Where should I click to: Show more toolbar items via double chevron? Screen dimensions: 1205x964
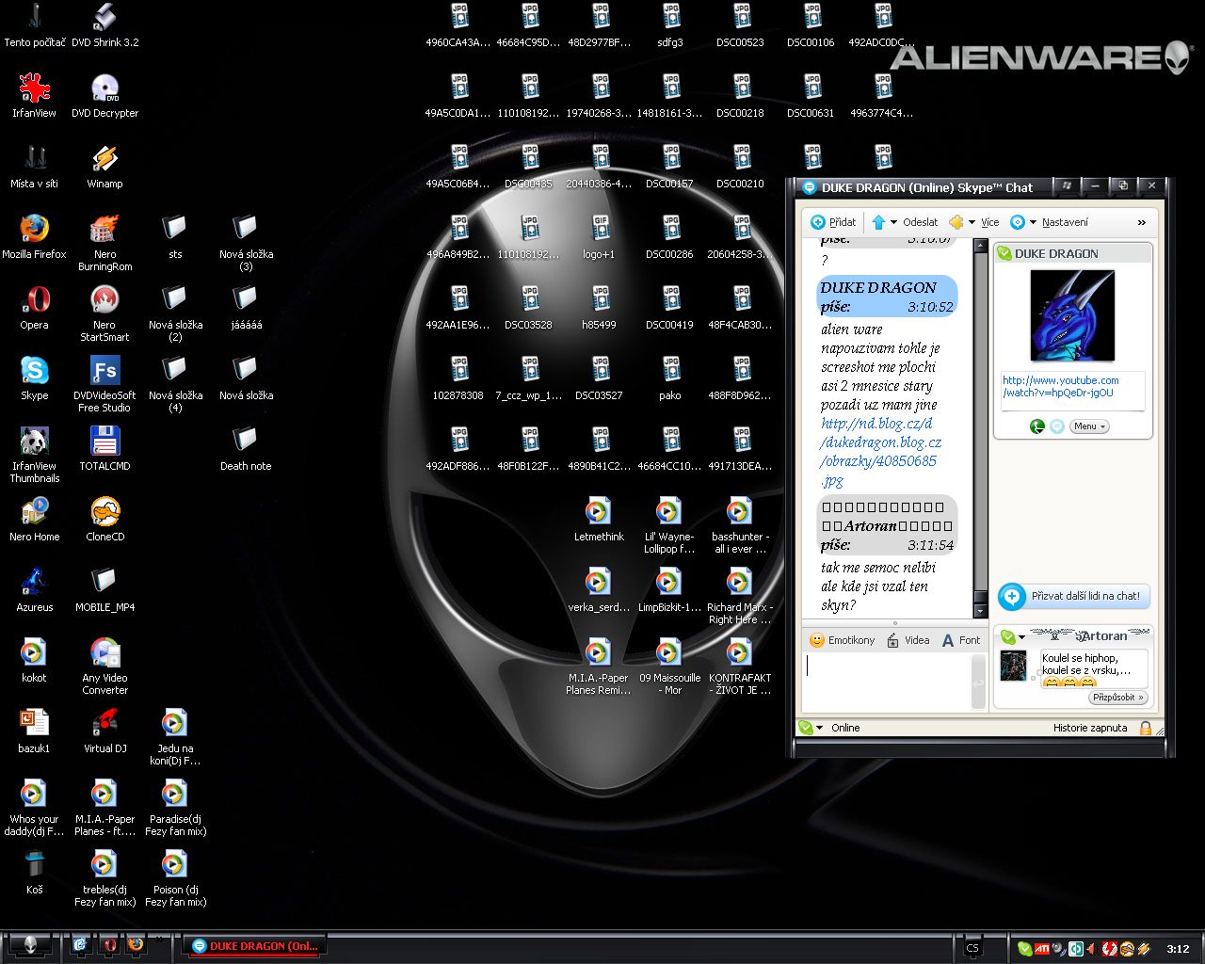(x=1142, y=223)
